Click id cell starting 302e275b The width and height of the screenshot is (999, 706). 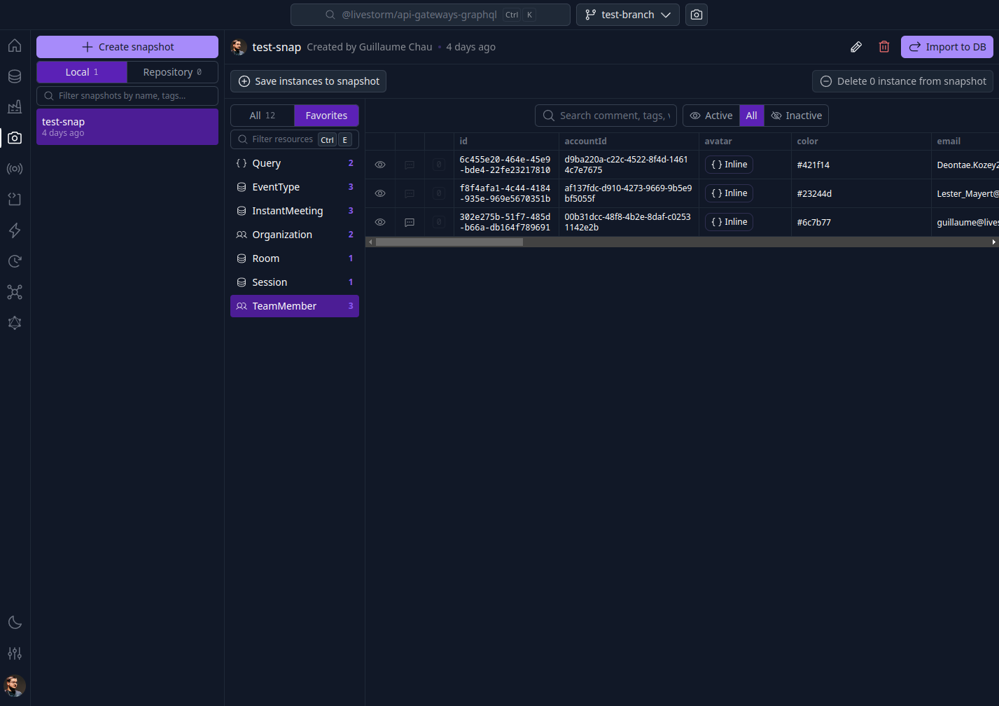coord(505,222)
